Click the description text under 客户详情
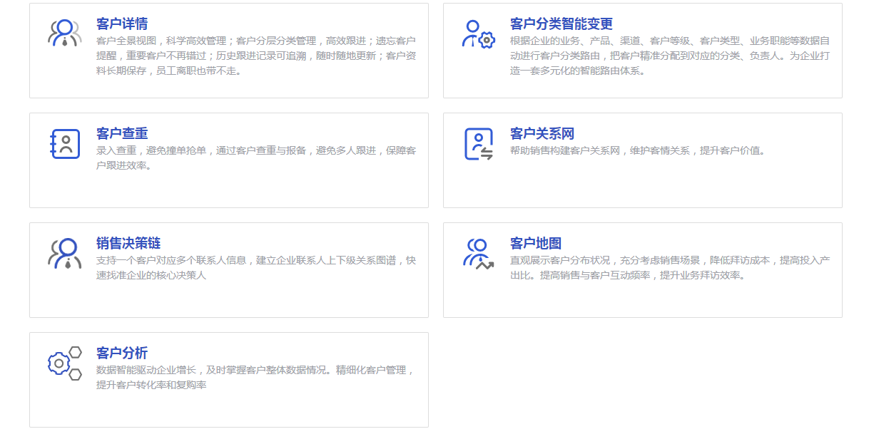The height and width of the screenshot is (434, 869). point(255,56)
